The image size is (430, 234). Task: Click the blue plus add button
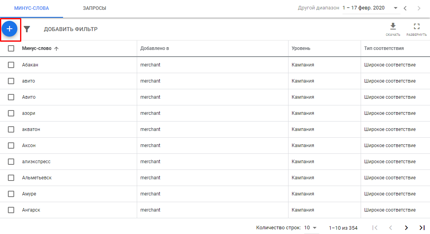9,29
